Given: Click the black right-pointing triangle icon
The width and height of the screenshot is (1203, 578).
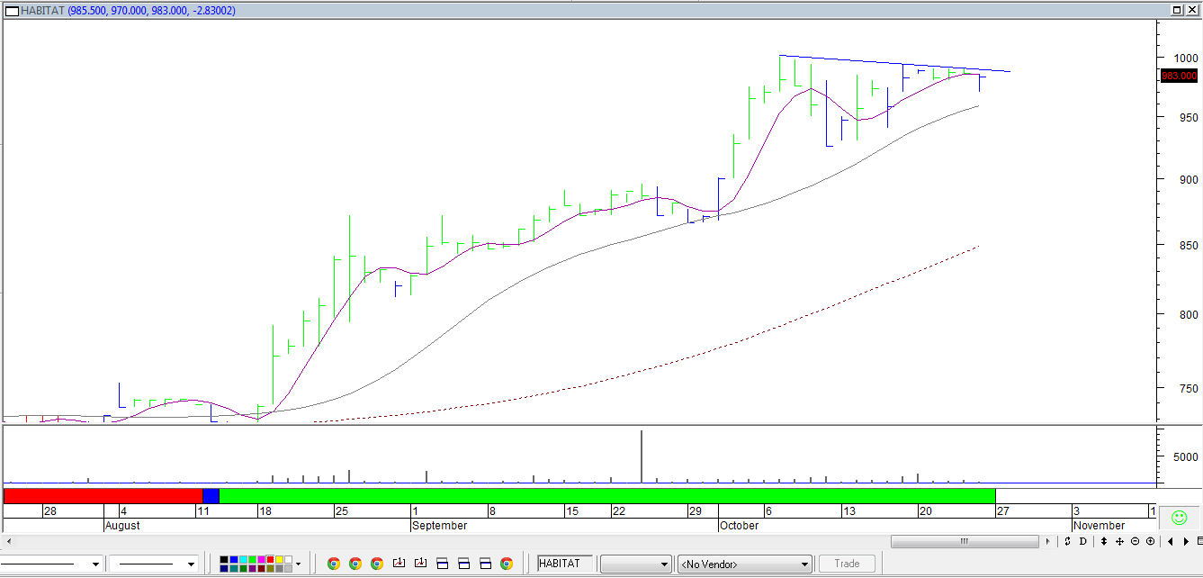Looking at the screenshot, I should click(1186, 541).
